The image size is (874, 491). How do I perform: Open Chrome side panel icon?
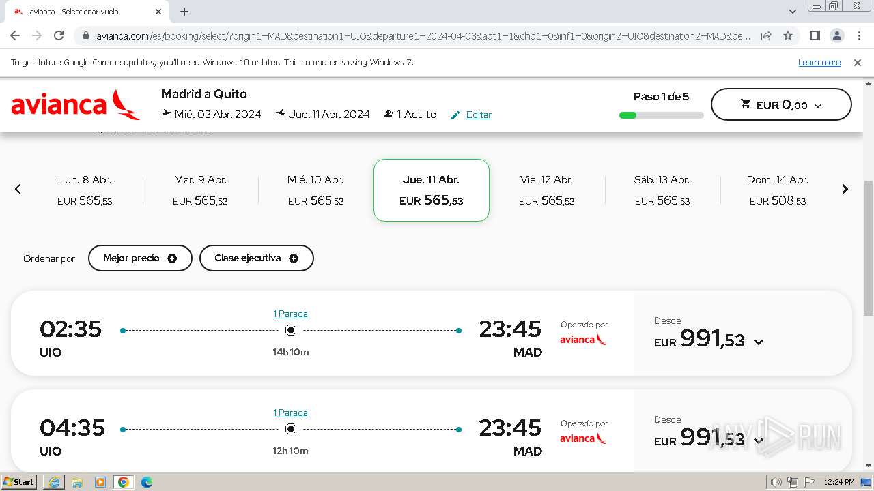815,35
